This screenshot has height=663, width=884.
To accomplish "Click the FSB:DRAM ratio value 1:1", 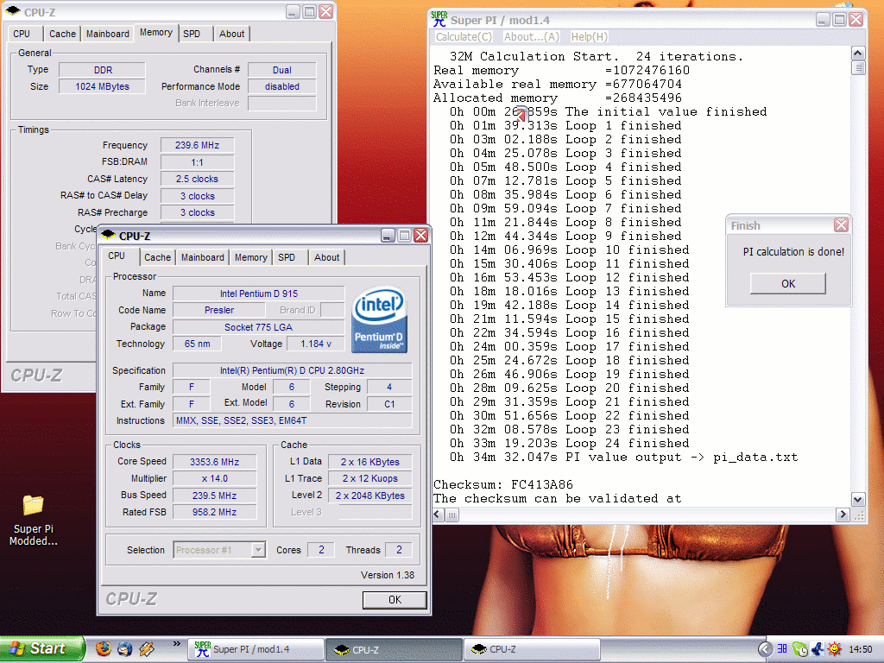I will (198, 162).
